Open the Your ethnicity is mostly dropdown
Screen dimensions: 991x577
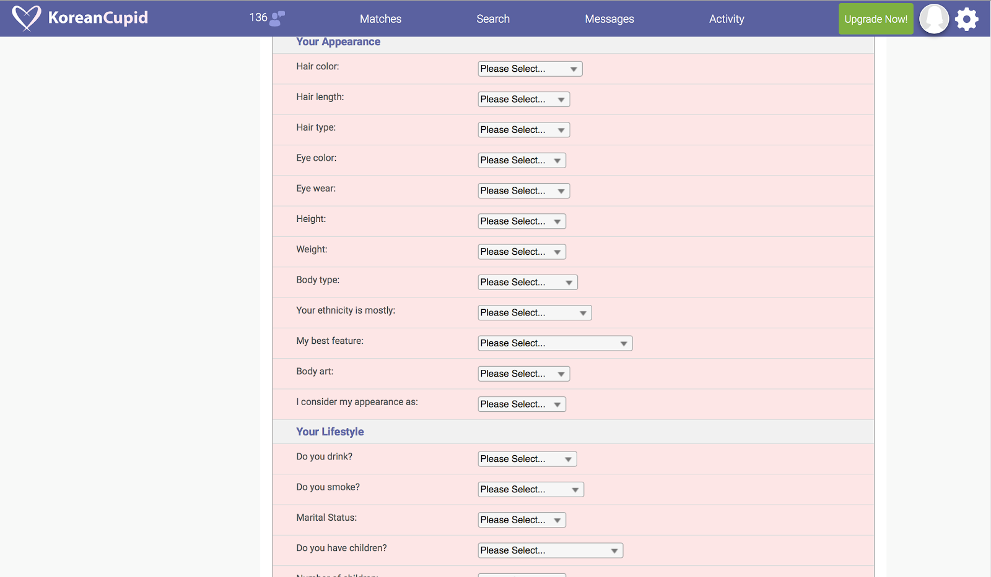coord(535,313)
